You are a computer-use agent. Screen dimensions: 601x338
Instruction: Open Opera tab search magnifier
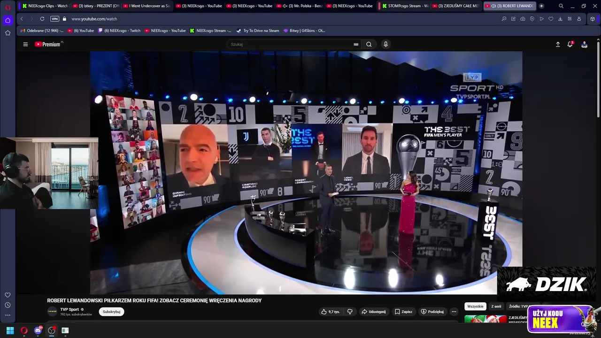561,6
